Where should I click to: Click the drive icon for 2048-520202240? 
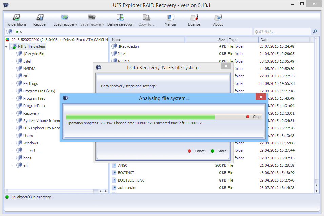[7, 40]
